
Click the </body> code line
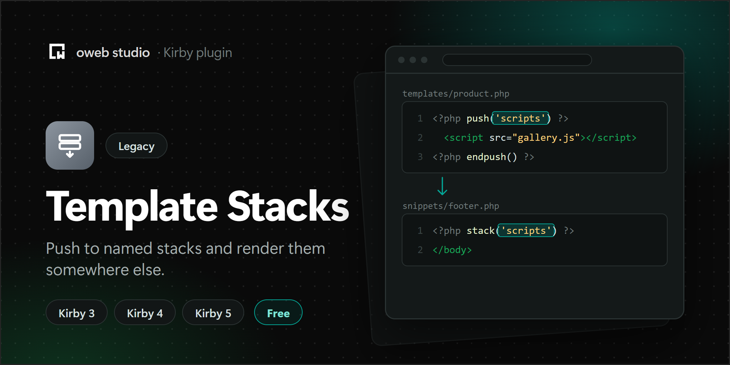click(452, 250)
